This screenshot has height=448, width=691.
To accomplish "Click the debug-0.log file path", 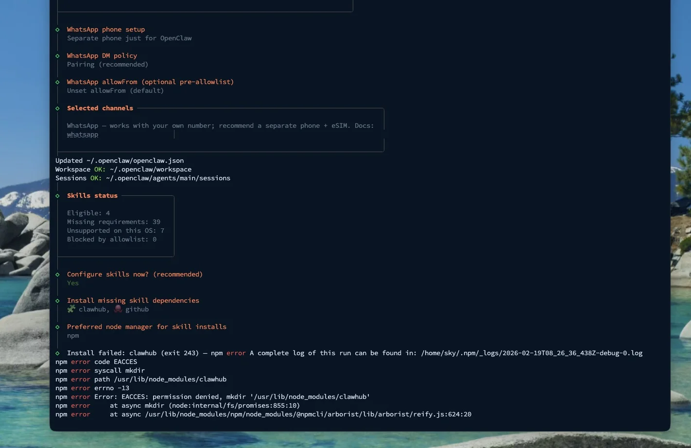I will click(x=532, y=353).
